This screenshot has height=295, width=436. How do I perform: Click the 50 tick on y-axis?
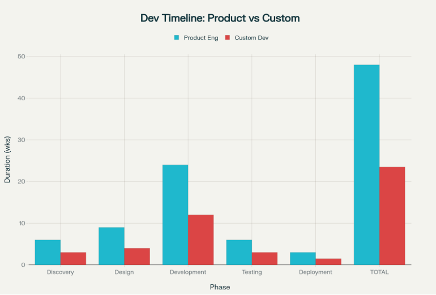tap(22, 57)
